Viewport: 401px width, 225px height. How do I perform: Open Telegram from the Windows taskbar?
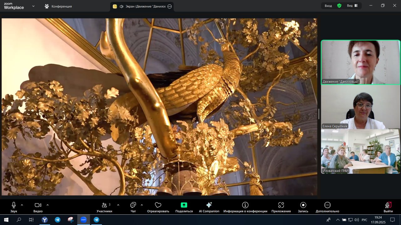58,220
